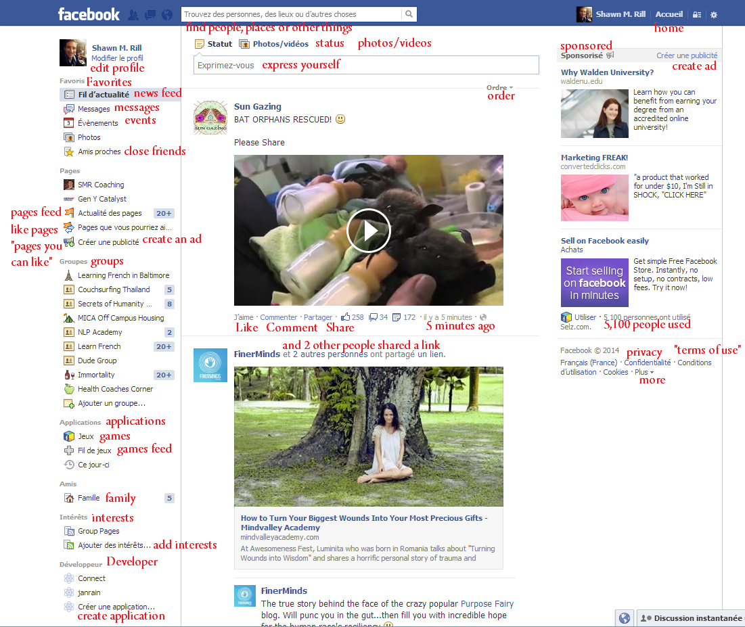Open Cookies footer link
745x627 pixels.
point(615,372)
